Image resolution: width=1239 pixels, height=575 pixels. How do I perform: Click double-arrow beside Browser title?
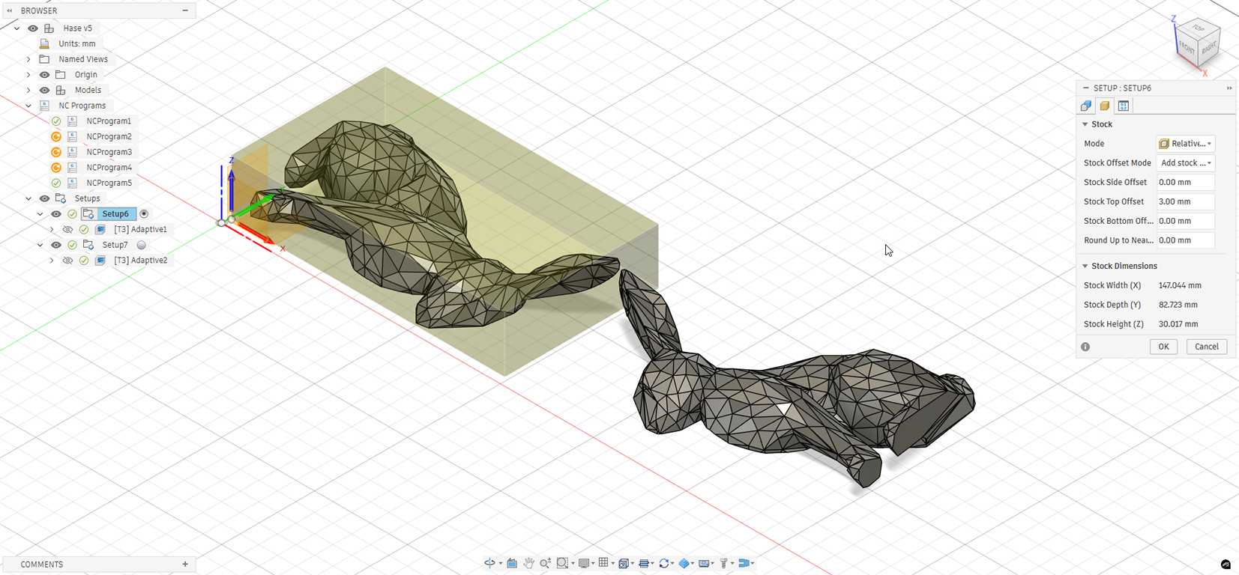10,10
